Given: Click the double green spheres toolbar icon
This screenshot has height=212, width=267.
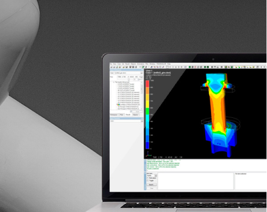Looking at the screenshot, I should 206,67.
